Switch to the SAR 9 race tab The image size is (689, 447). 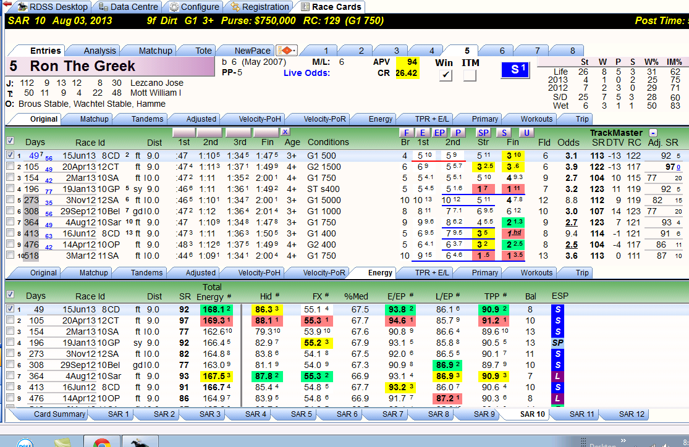(x=484, y=414)
